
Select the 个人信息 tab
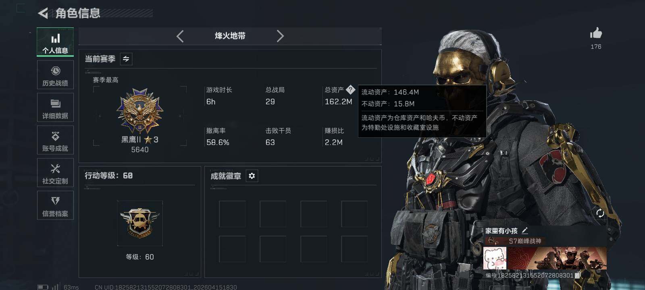[55, 42]
